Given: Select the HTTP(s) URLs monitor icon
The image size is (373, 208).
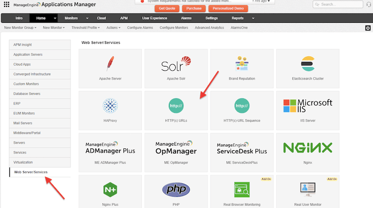Looking at the screenshot, I should tap(176, 106).
